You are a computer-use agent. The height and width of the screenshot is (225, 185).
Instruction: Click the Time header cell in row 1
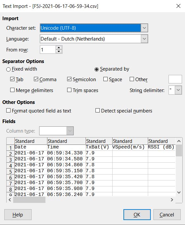[66, 147]
